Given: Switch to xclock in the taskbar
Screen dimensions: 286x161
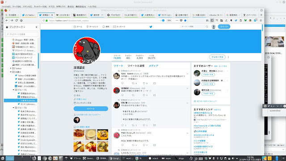Looking at the screenshot, I should [154, 158].
